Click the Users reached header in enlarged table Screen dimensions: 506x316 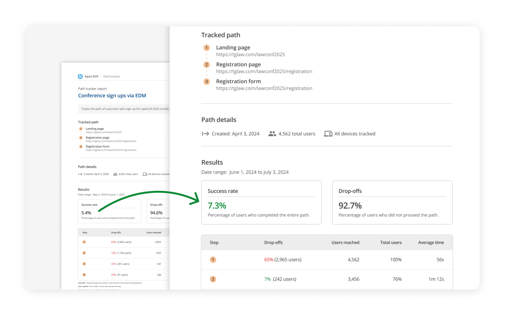pyautogui.click(x=345, y=243)
